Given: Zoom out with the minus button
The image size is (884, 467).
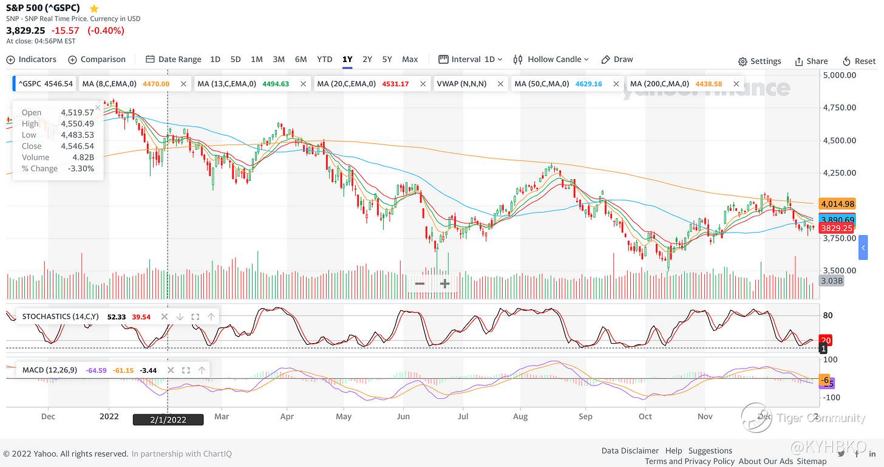Looking at the screenshot, I should 420,284.
